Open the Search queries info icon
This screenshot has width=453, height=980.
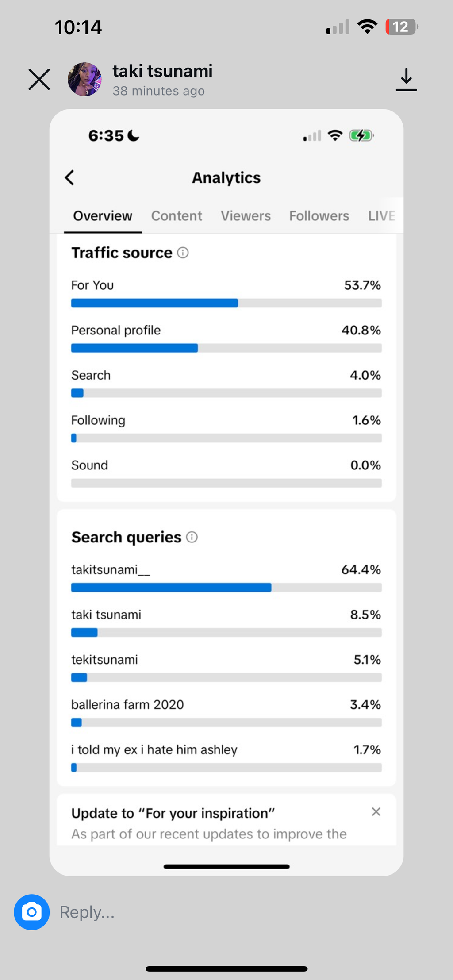[192, 537]
